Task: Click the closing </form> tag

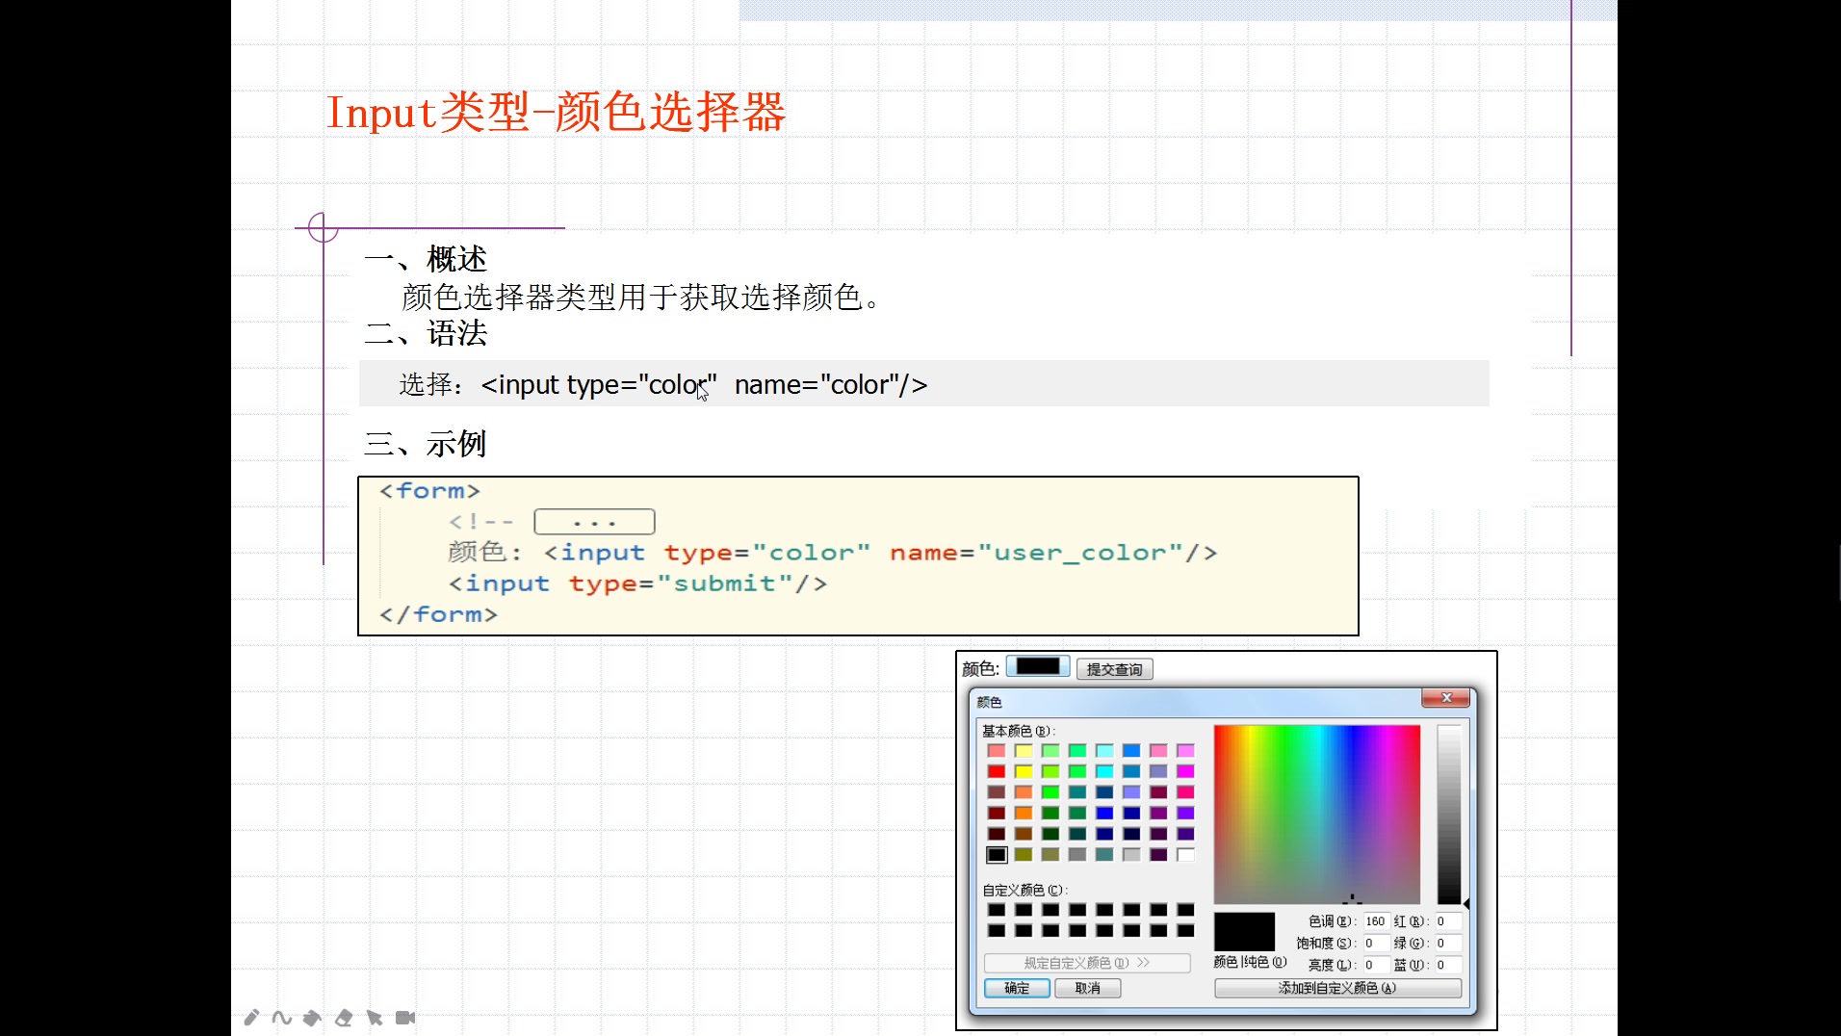Action: click(438, 614)
